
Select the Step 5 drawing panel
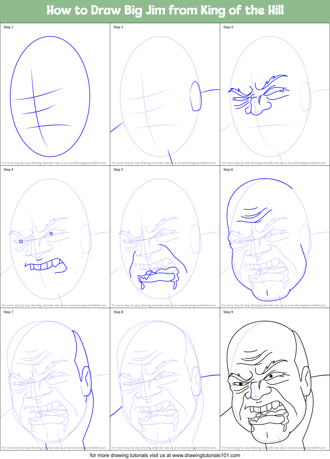[x=165, y=237]
